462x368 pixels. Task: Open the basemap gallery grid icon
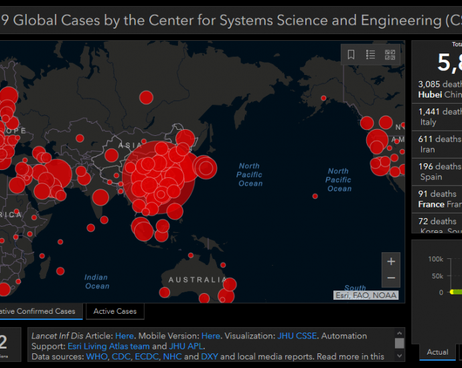390,55
